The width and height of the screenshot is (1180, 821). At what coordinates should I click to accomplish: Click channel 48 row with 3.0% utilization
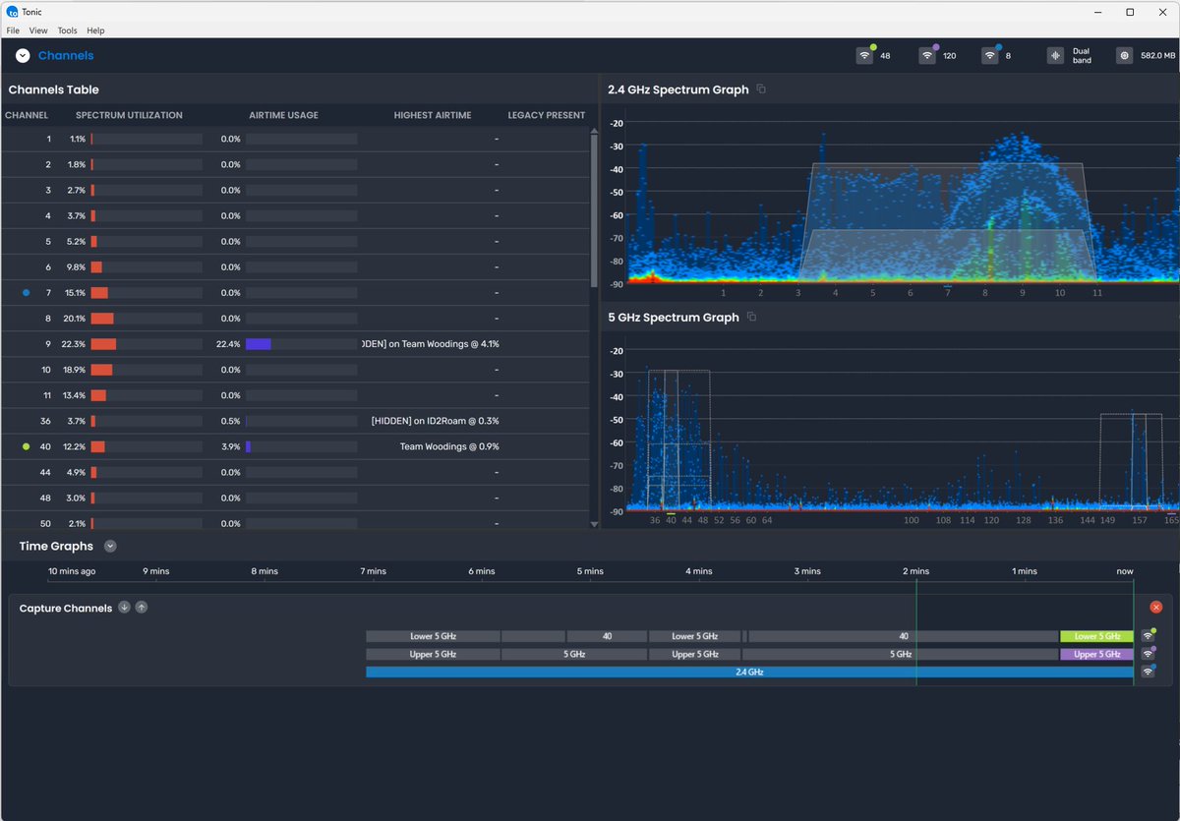click(x=295, y=498)
